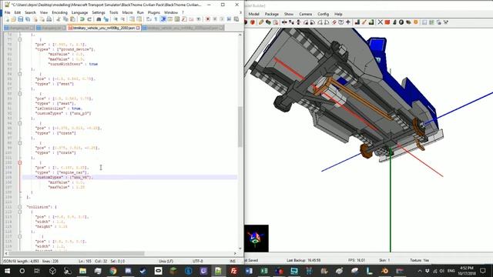This screenshot has height=277, width=493.
Task: Collapse fold marker at line 77
Action: pos(20,39)
